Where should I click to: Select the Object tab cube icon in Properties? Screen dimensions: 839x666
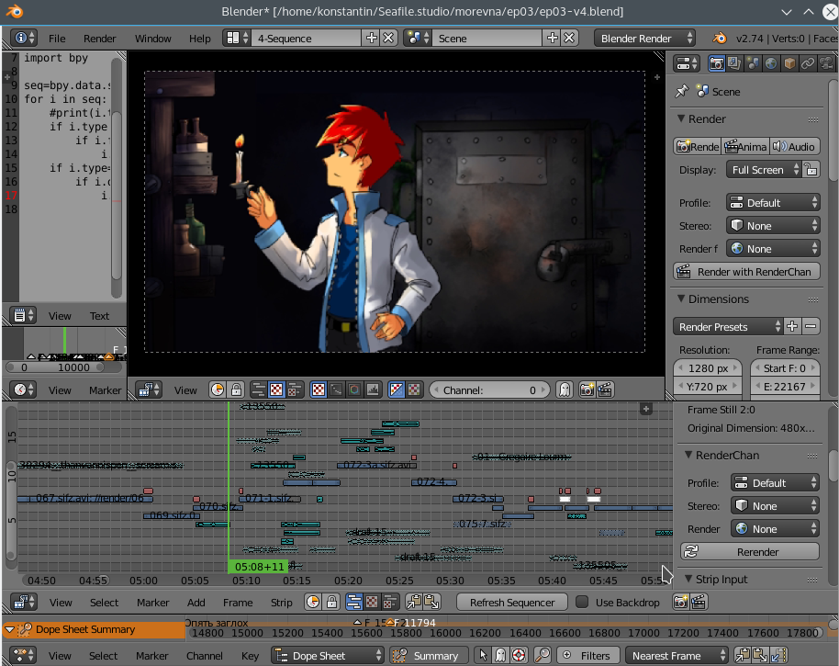pos(789,63)
